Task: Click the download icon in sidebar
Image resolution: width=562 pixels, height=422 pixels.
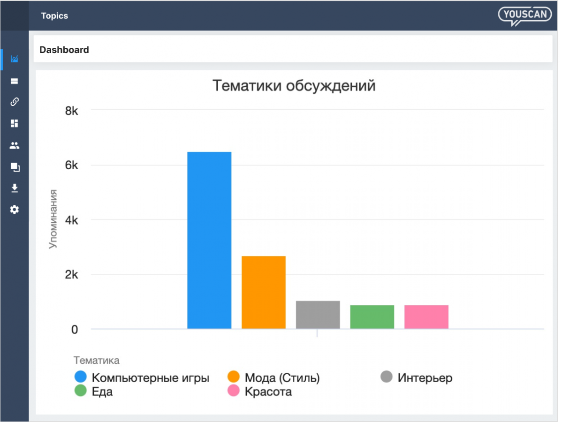Action: click(15, 188)
